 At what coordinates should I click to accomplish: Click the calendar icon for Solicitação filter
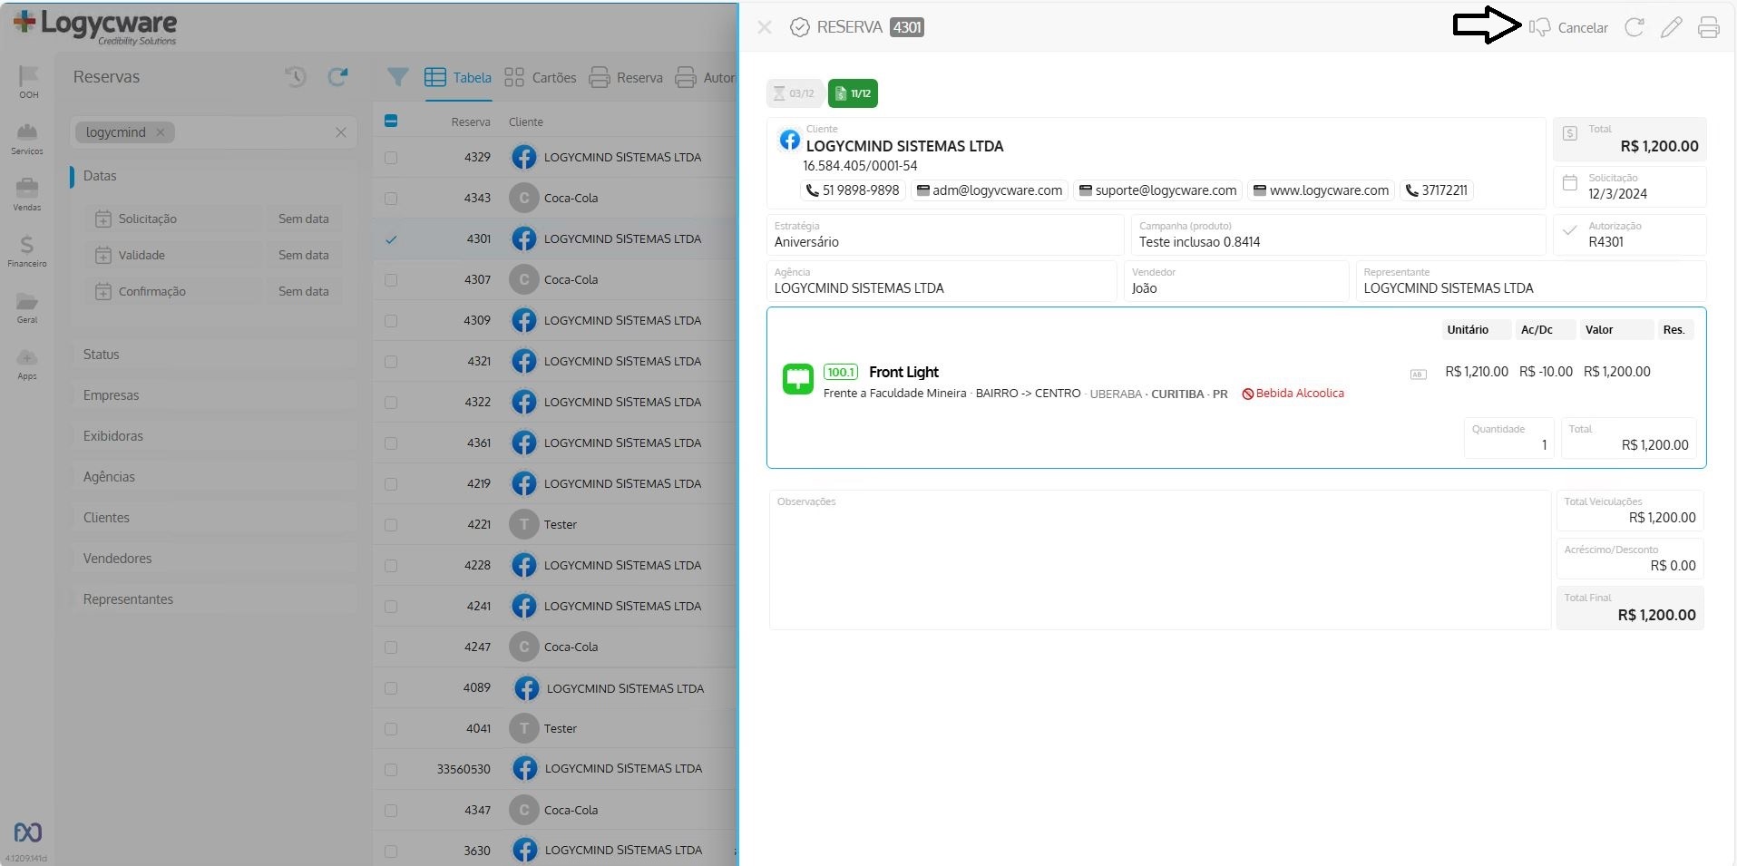(x=103, y=219)
